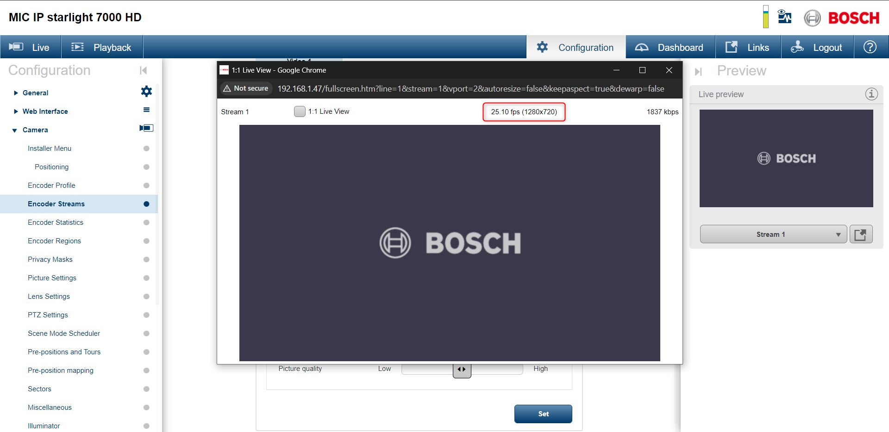
Task: Open help with the question mark icon
Action: (x=870, y=47)
